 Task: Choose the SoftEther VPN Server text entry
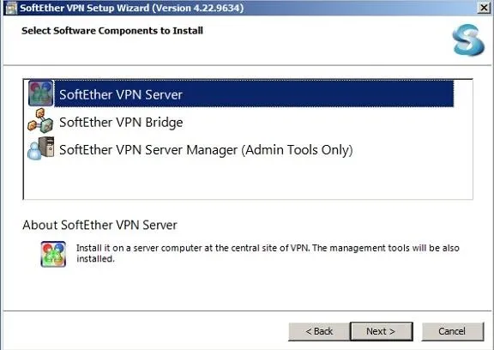pos(121,94)
